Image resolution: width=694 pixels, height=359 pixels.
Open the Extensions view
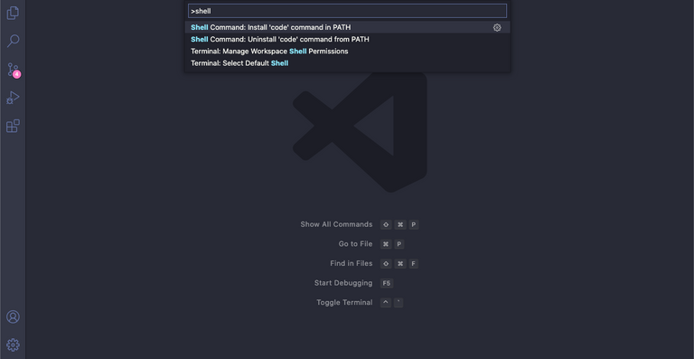[13, 127]
